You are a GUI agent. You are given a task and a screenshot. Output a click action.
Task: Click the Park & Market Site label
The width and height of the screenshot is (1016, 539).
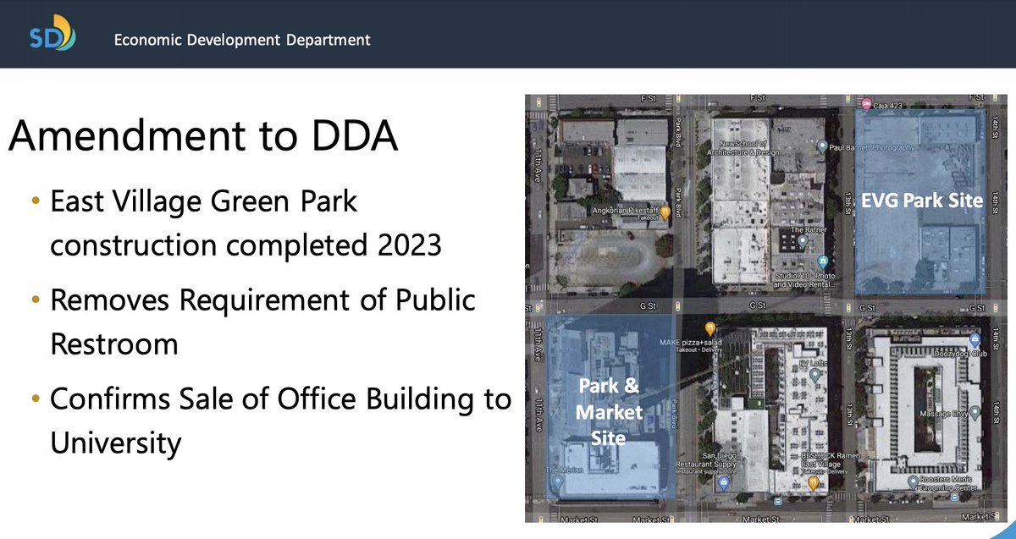coord(610,413)
